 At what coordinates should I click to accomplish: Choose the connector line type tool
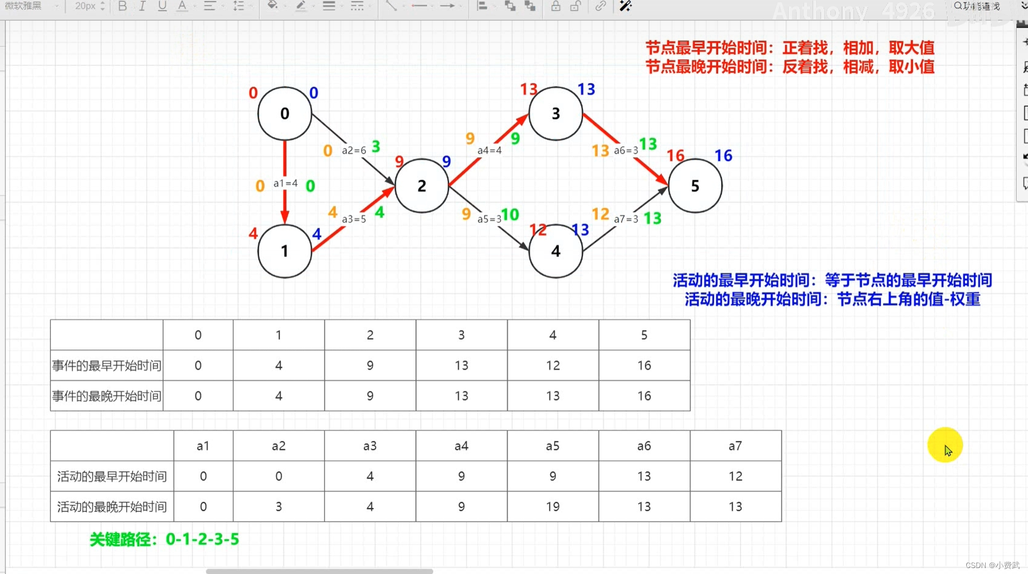391,6
